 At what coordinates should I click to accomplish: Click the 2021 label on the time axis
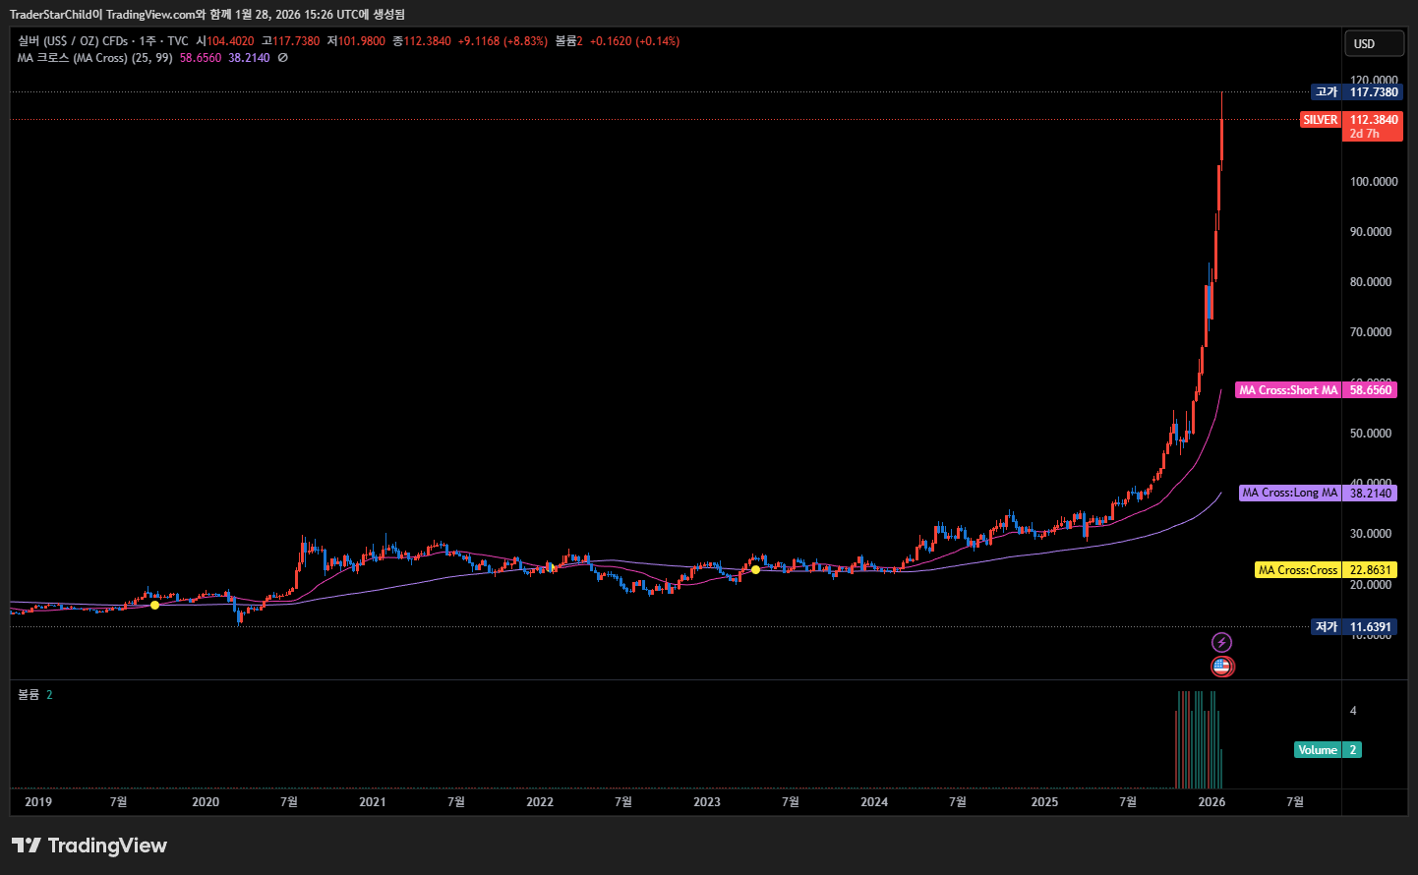coord(373,802)
